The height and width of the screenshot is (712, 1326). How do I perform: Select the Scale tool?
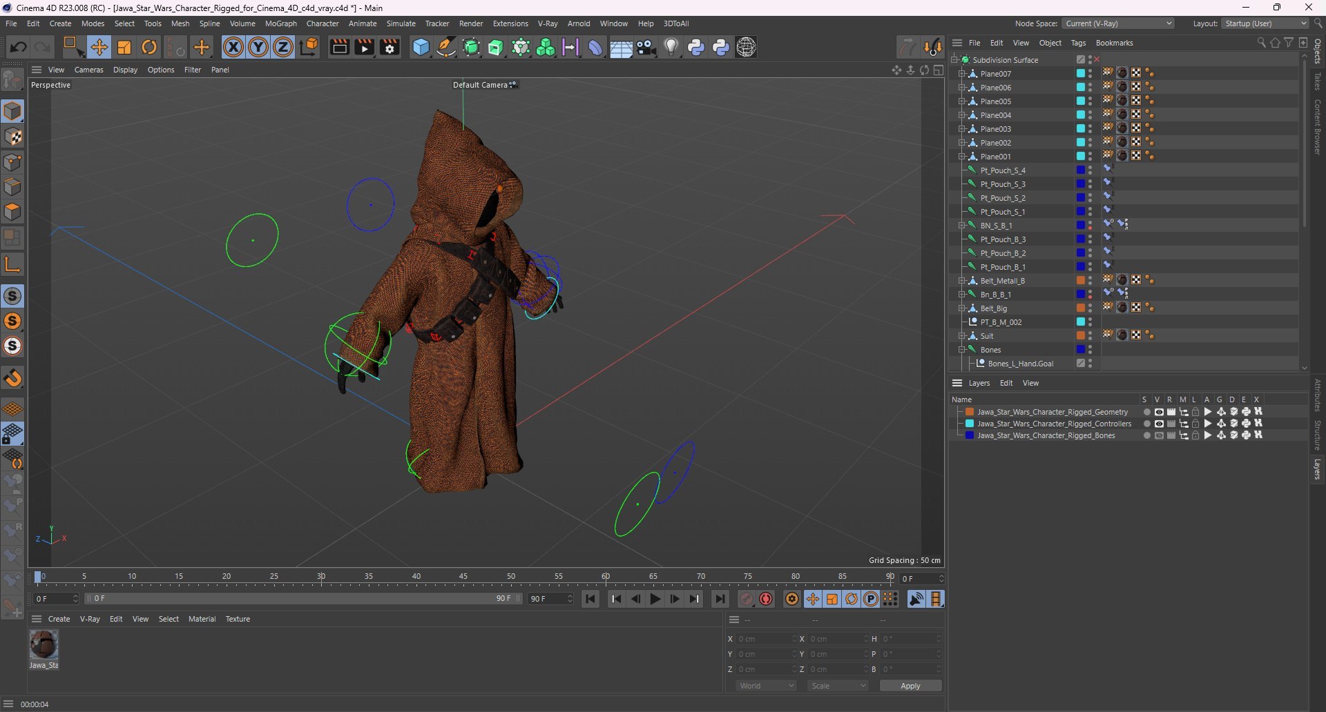(124, 47)
